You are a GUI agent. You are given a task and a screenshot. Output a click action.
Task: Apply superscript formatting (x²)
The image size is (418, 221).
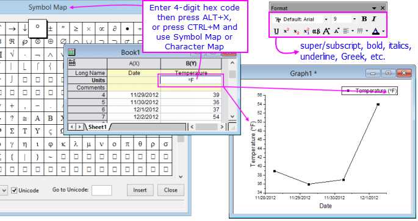(286, 31)
